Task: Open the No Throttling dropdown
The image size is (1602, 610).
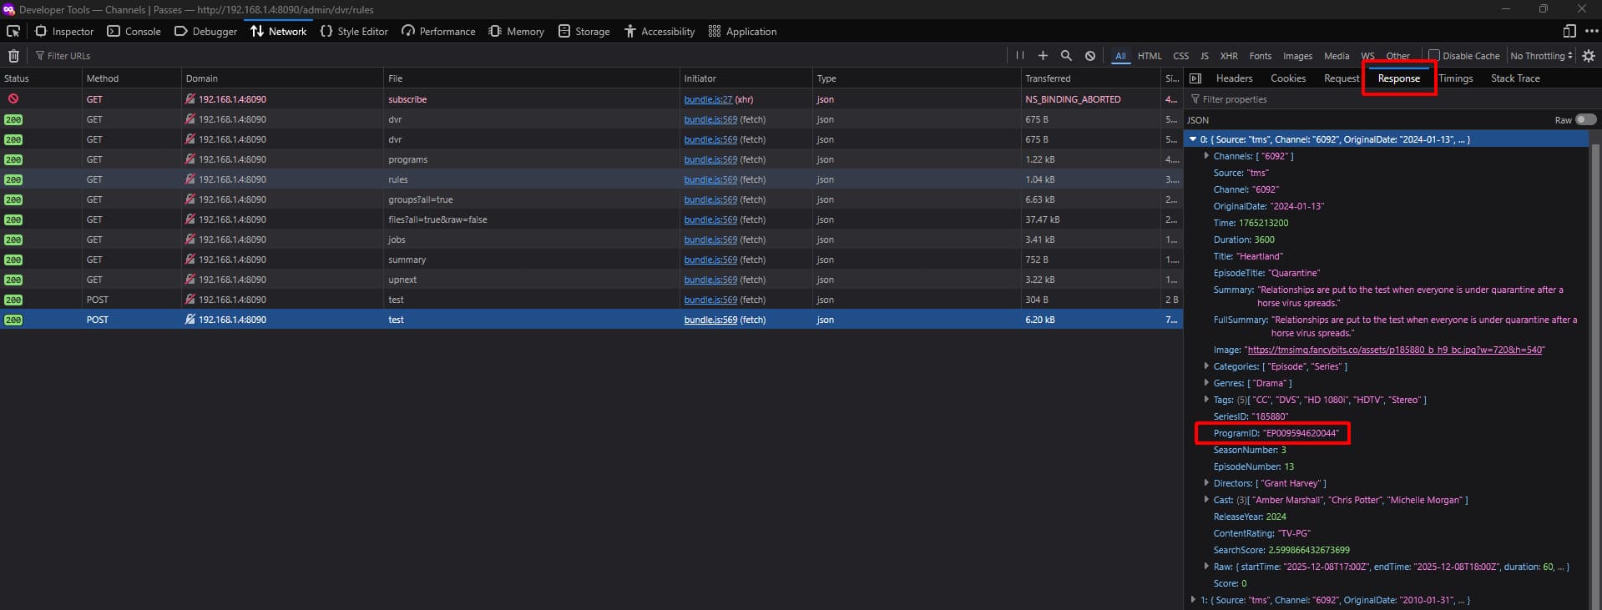Action: [1541, 56]
